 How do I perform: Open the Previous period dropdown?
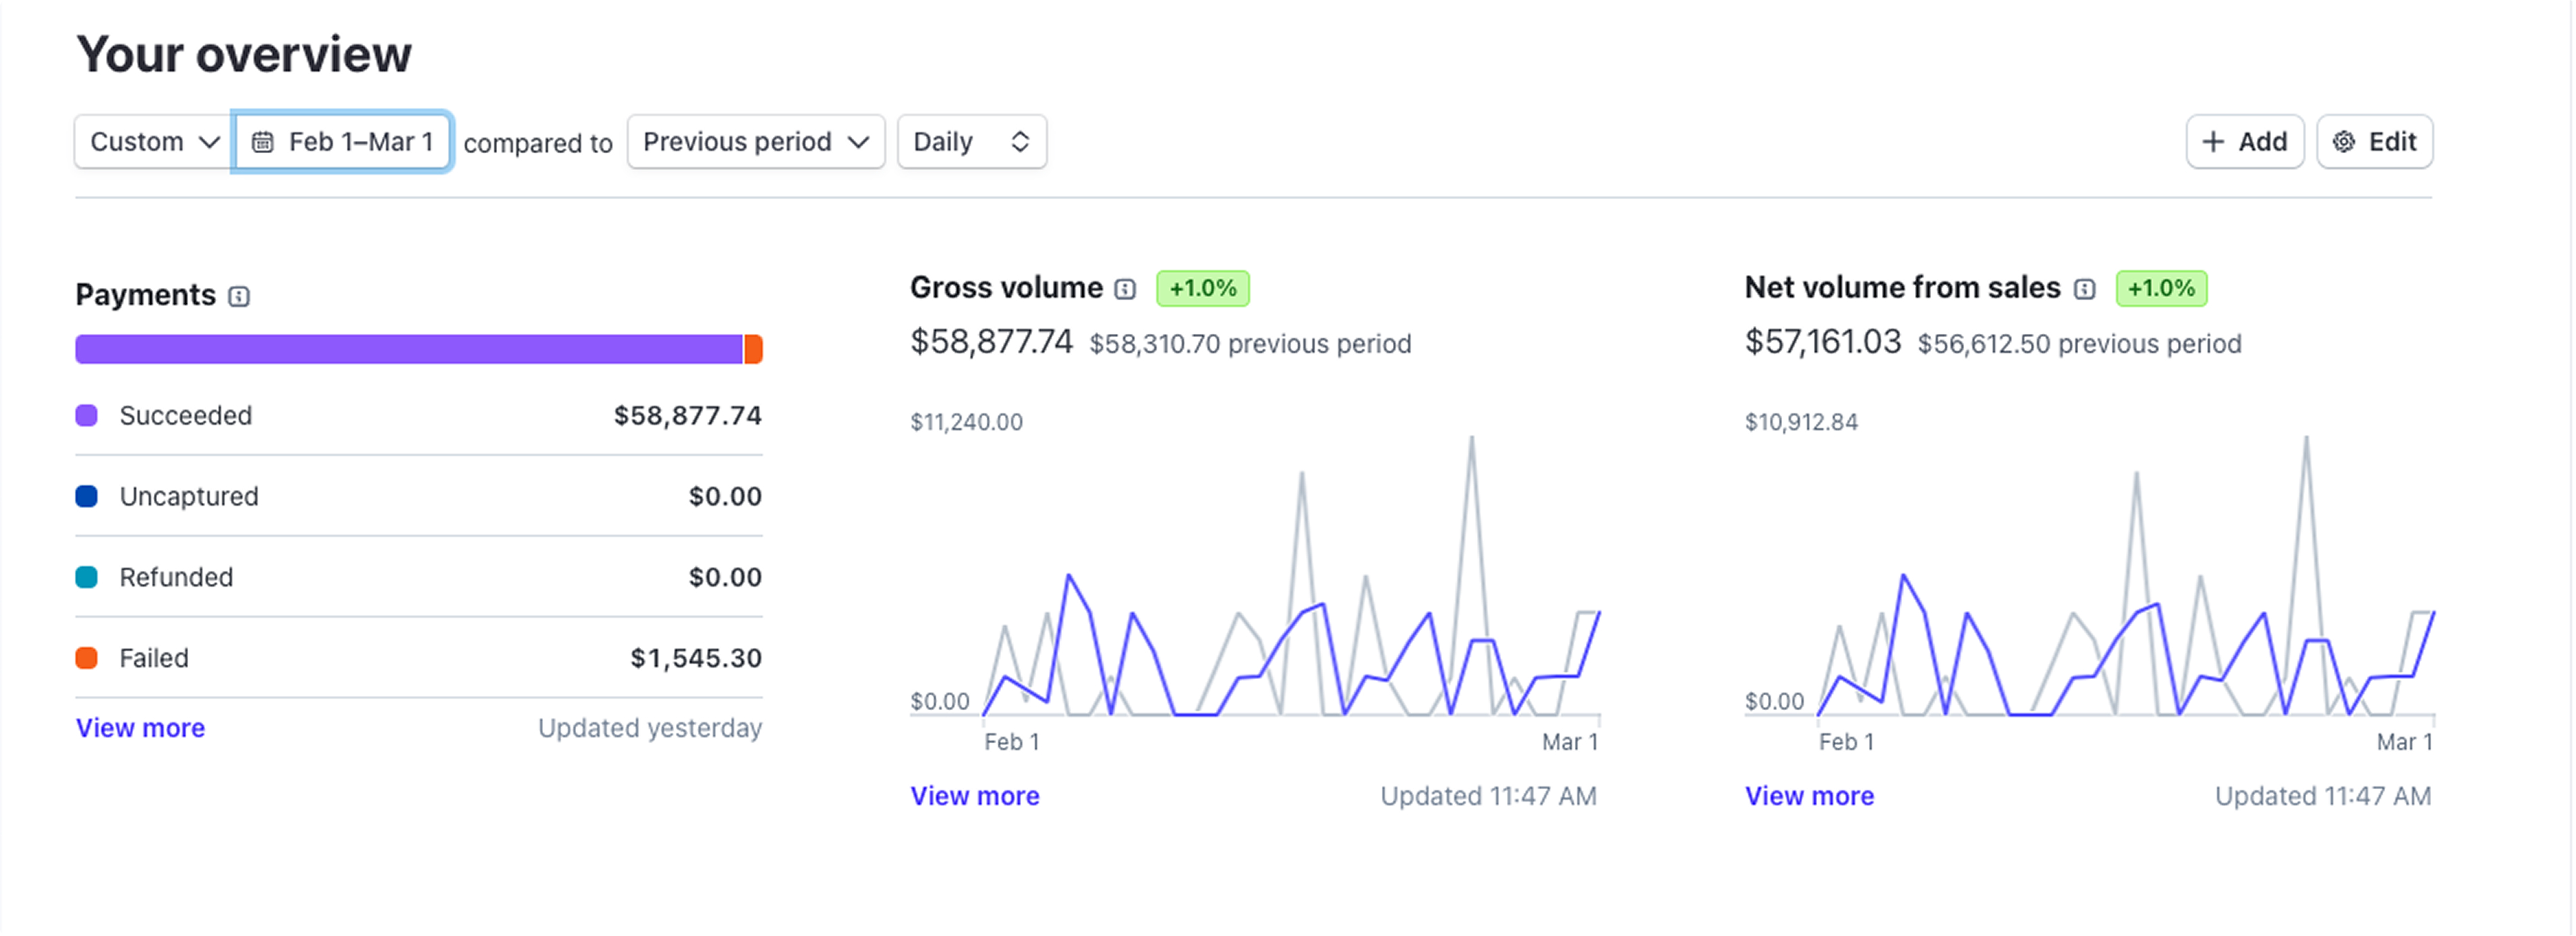[x=755, y=142]
